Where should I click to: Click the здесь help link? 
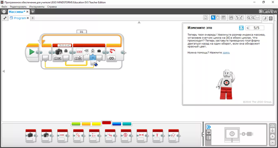(226, 53)
